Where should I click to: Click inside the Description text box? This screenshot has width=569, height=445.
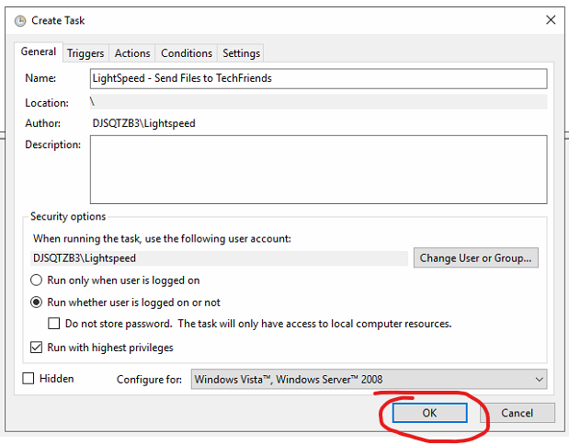point(318,169)
